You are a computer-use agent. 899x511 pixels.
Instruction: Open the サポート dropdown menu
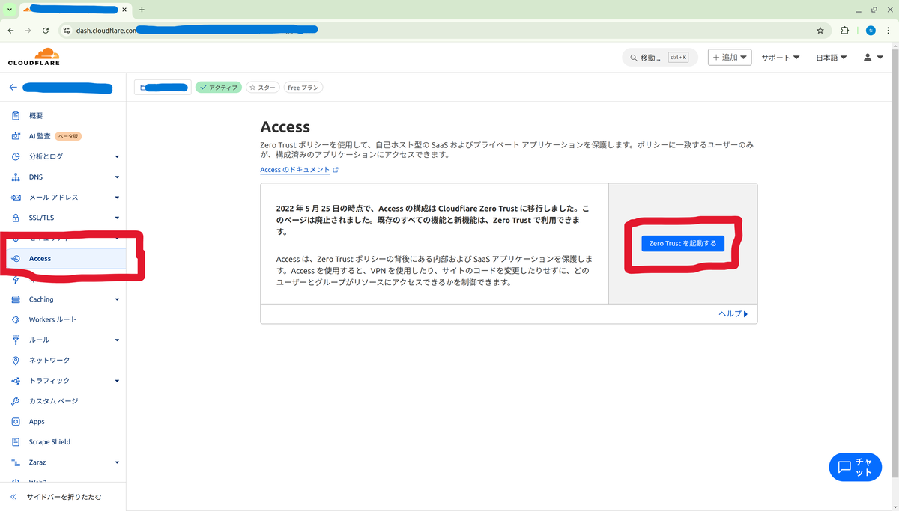tap(781, 58)
